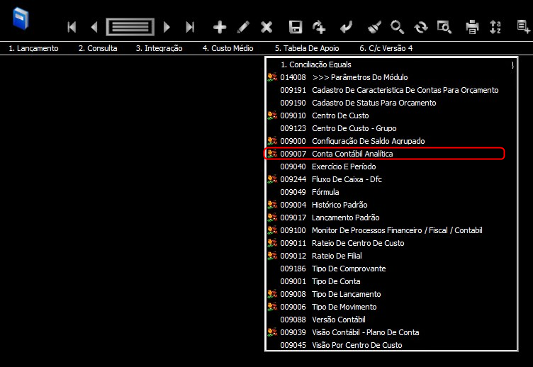Click the A-Z sort icon

pos(495,27)
